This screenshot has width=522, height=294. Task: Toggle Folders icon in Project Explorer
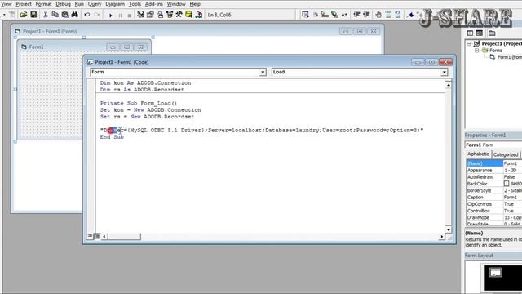pyautogui.click(x=492, y=33)
